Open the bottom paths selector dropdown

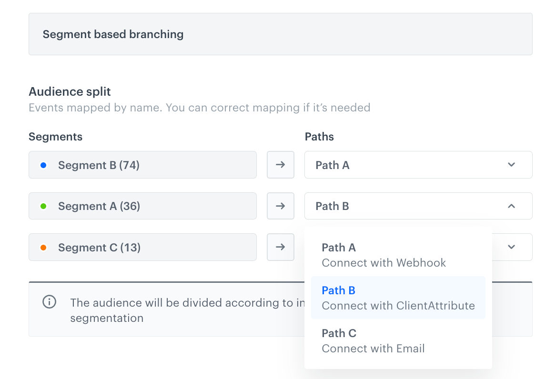pyautogui.click(x=511, y=247)
